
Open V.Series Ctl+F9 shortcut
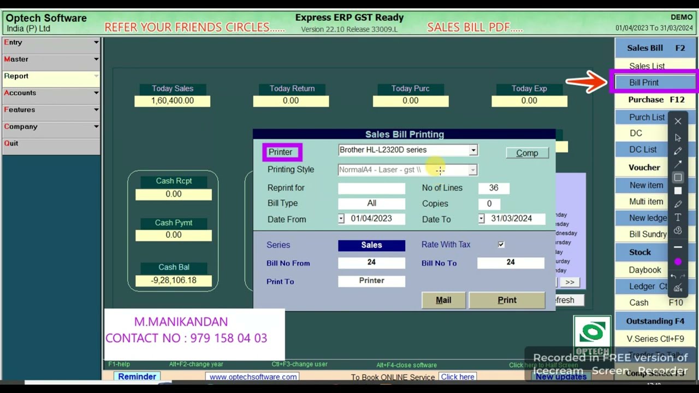pyautogui.click(x=655, y=339)
